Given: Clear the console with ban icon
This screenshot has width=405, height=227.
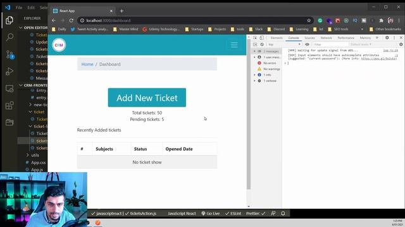Looking at the screenshot, I should coord(262,44).
